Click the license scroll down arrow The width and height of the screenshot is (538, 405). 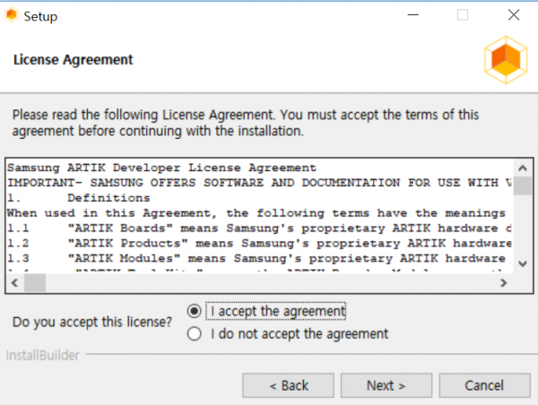(523, 263)
